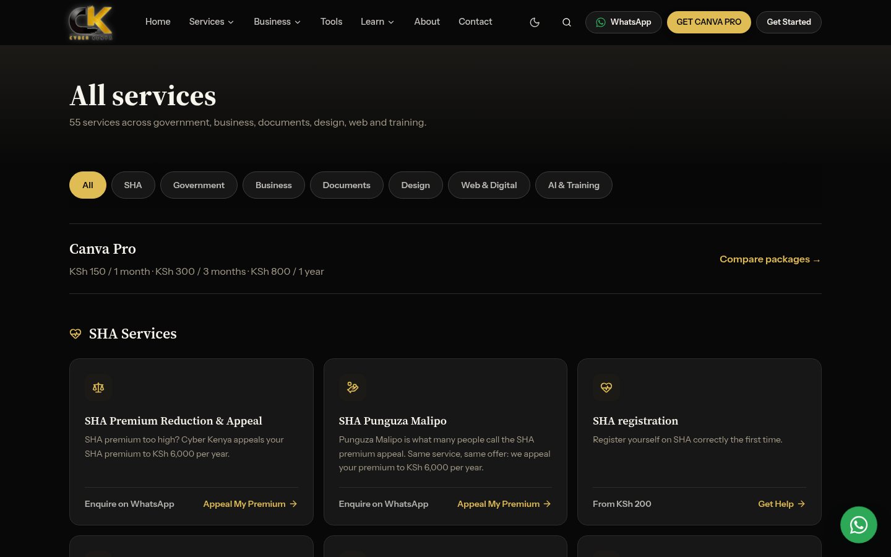Click the Get Started button
Viewport: 891px width, 557px height.
point(789,22)
